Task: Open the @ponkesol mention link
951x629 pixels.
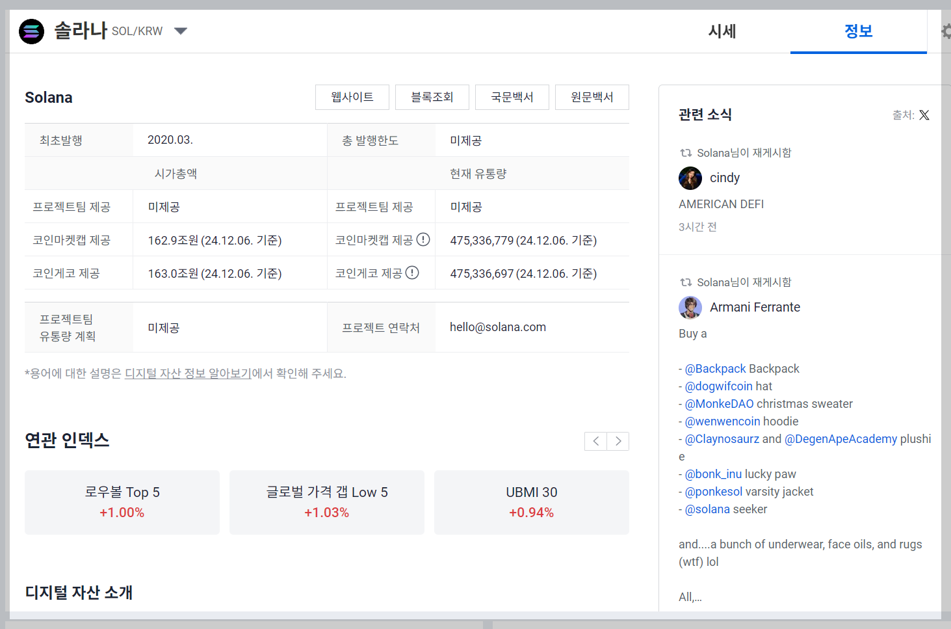Action: 713,492
